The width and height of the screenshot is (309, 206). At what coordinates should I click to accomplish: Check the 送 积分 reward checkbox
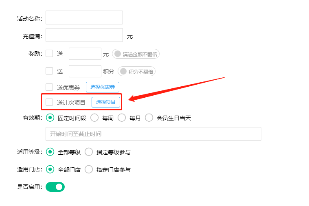tap(49, 71)
